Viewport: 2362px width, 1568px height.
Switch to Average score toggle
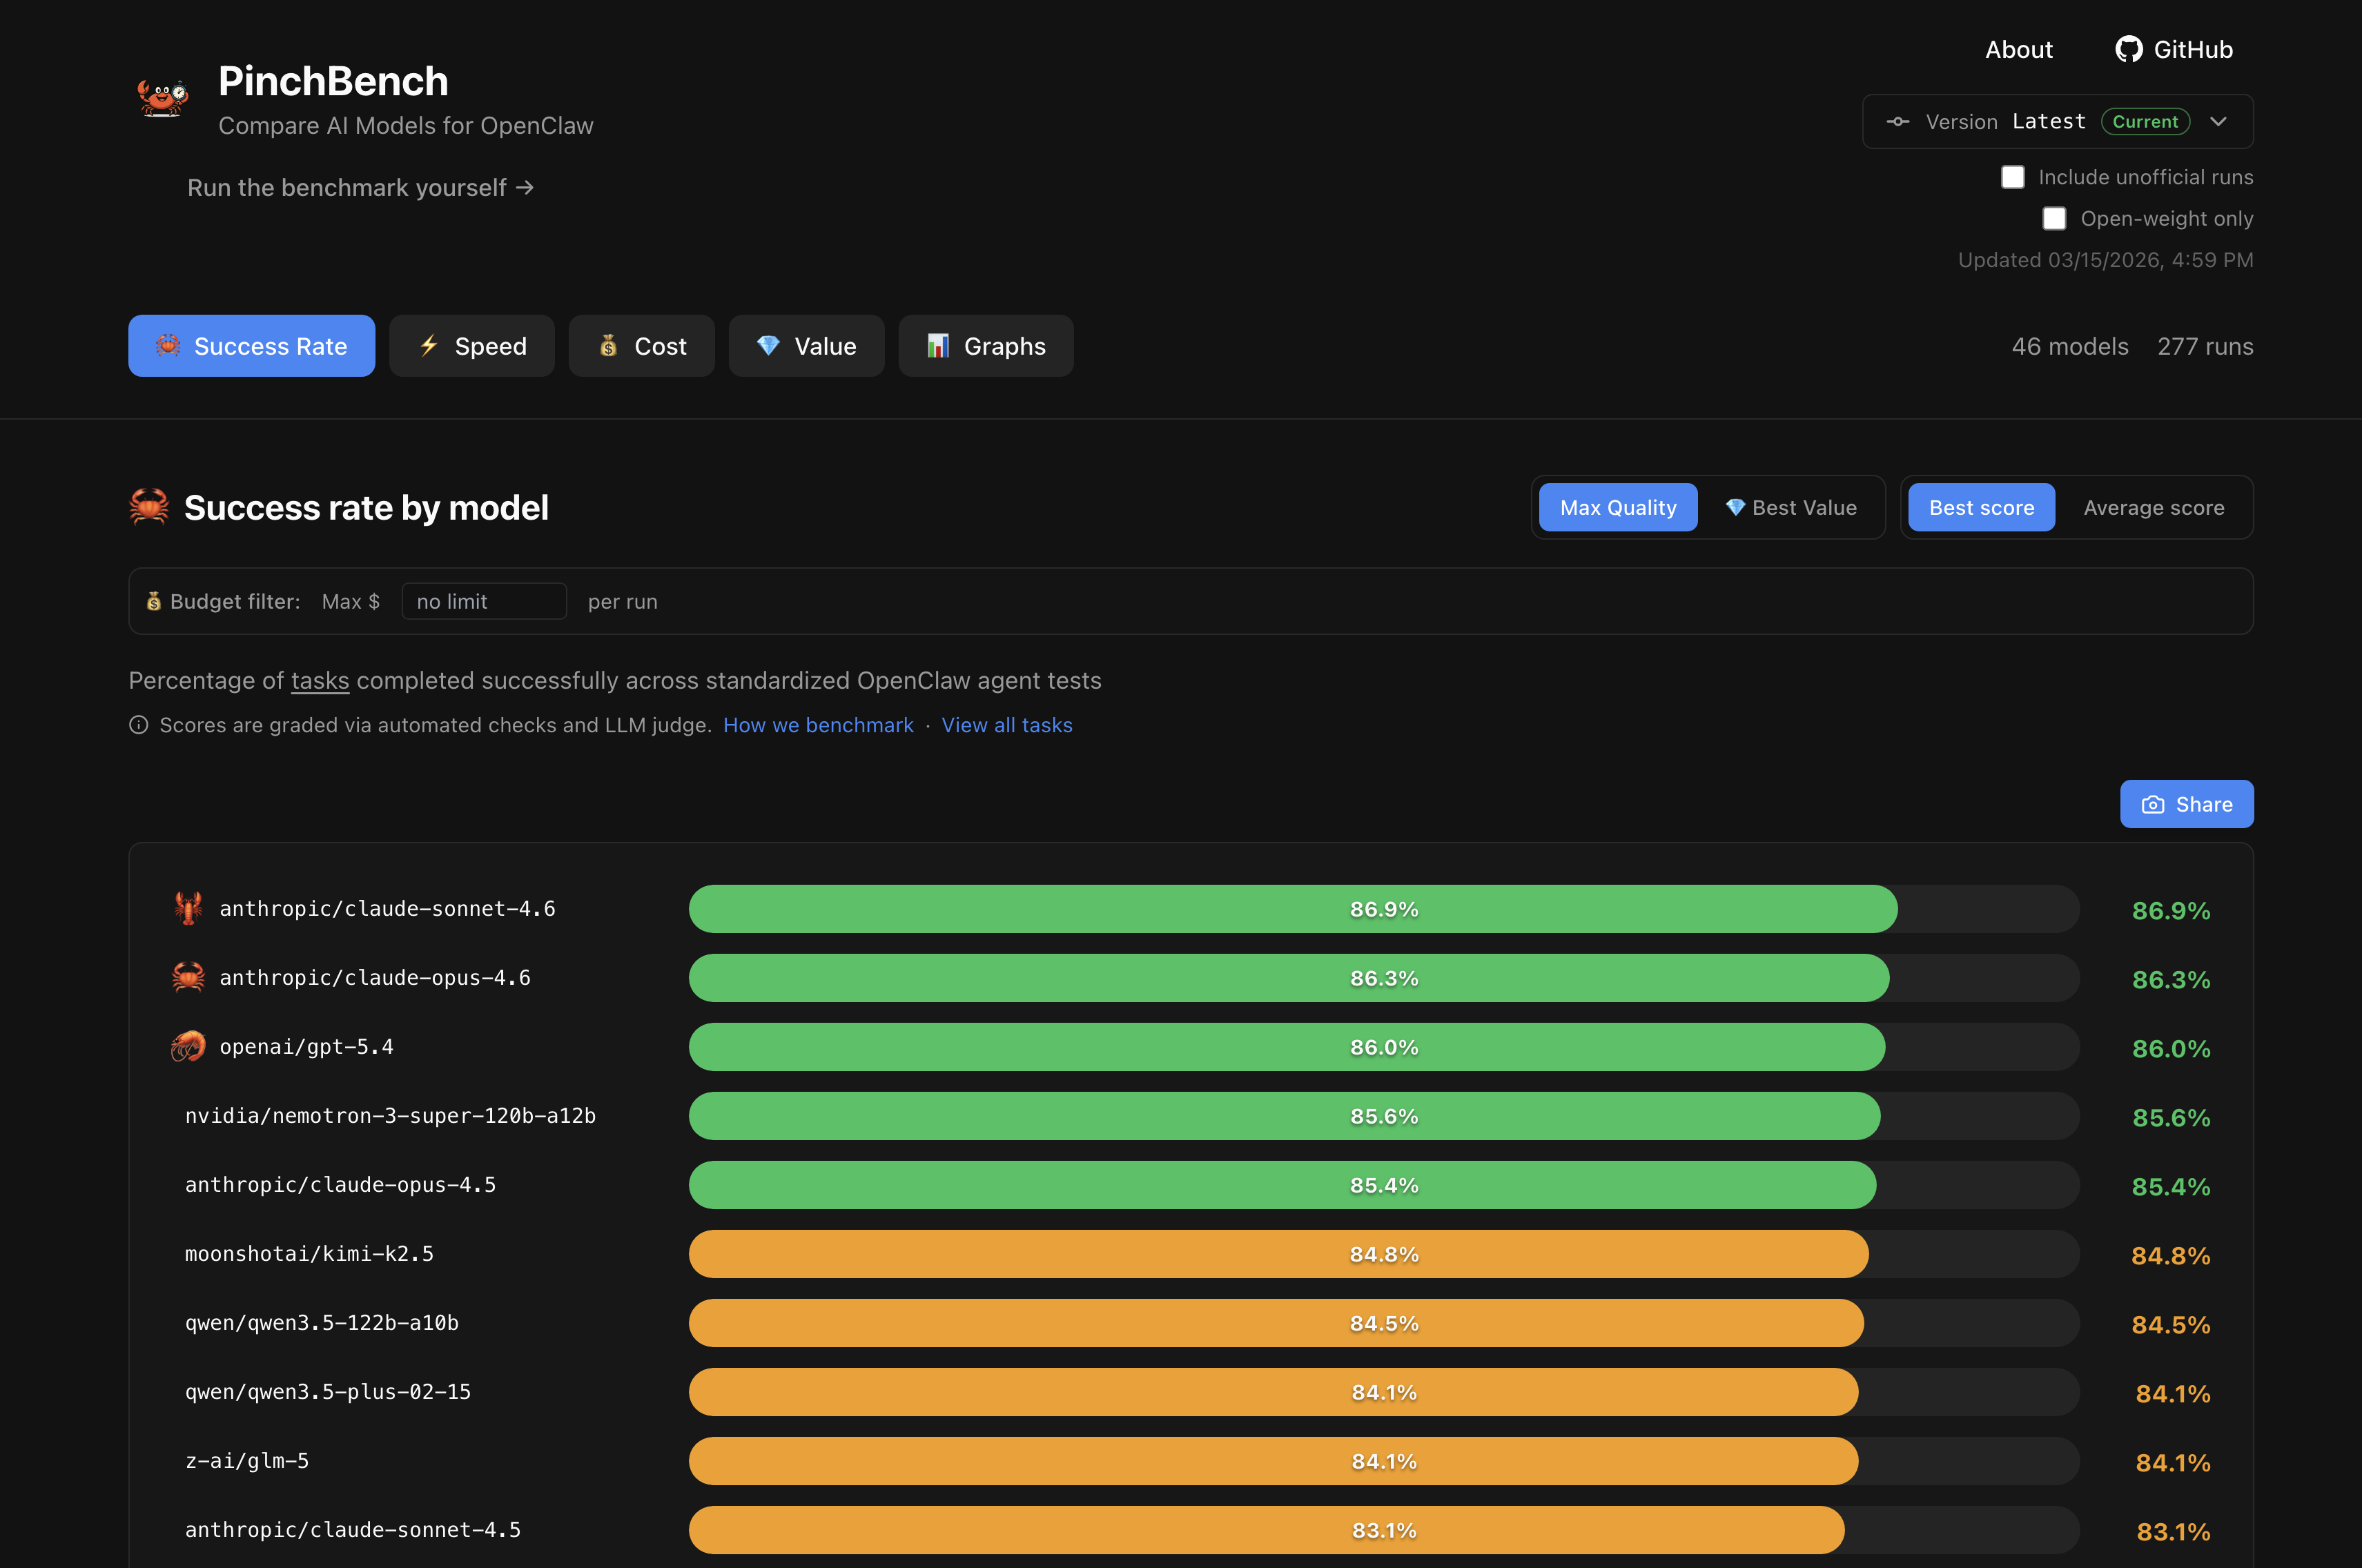point(2153,508)
